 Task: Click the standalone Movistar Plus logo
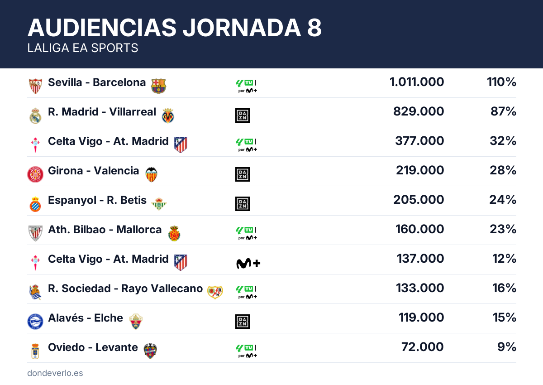(248, 263)
